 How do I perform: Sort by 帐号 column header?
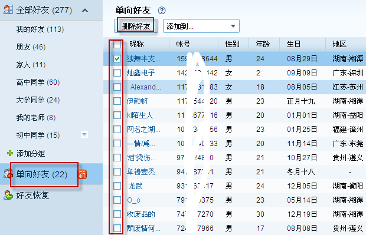tap(183, 44)
